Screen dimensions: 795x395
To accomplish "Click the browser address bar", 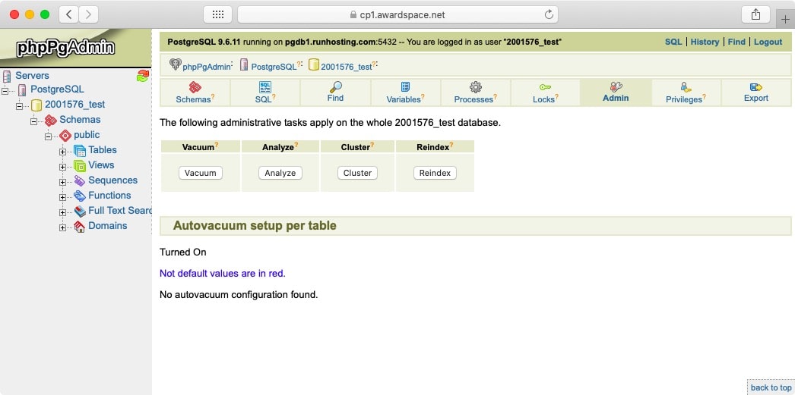I will click(x=397, y=14).
